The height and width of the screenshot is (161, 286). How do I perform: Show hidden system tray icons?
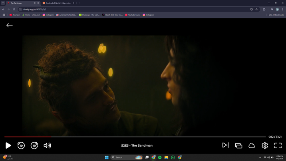tap(260, 157)
